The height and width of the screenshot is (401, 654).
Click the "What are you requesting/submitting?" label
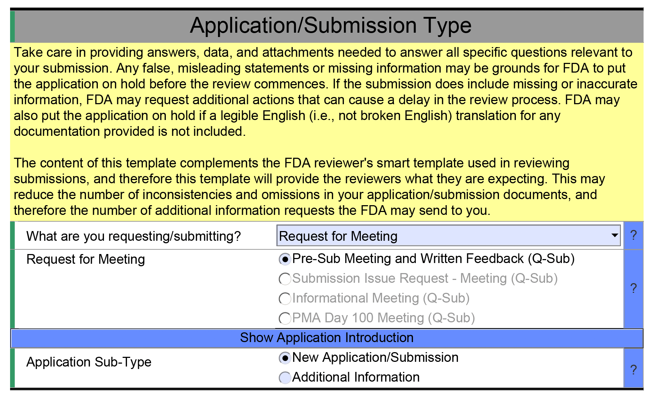point(133,236)
